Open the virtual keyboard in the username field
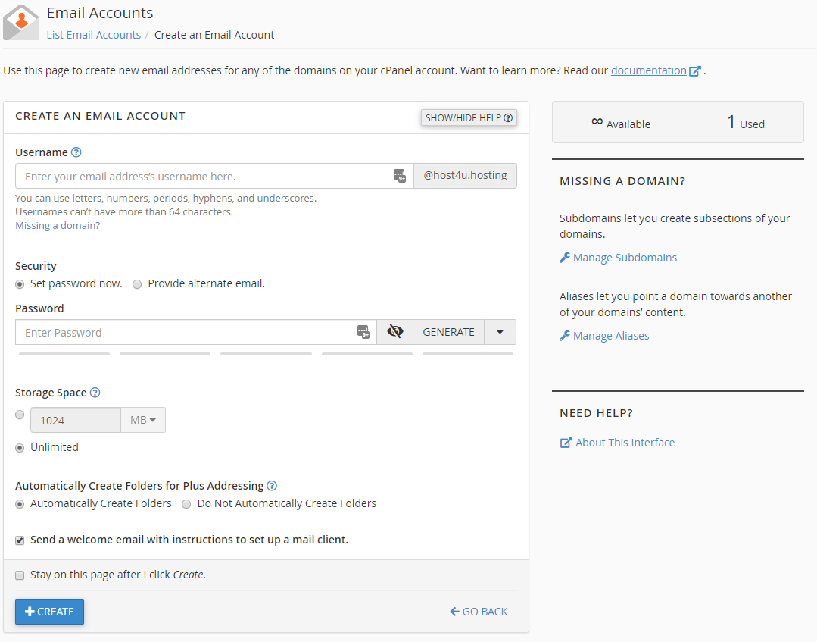Viewport: 817px width, 642px height. click(x=400, y=175)
